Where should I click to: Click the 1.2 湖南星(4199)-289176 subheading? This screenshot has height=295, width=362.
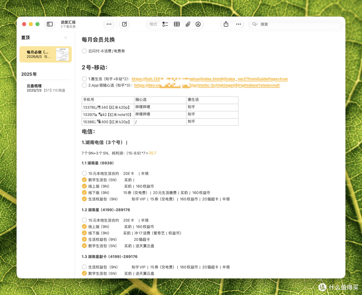(106, 210)
